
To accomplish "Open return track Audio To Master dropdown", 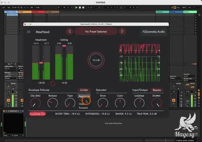I will point(176,78).
